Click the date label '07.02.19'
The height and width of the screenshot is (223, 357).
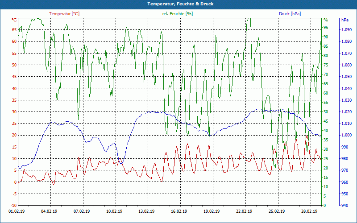click(x=82, y=211)
